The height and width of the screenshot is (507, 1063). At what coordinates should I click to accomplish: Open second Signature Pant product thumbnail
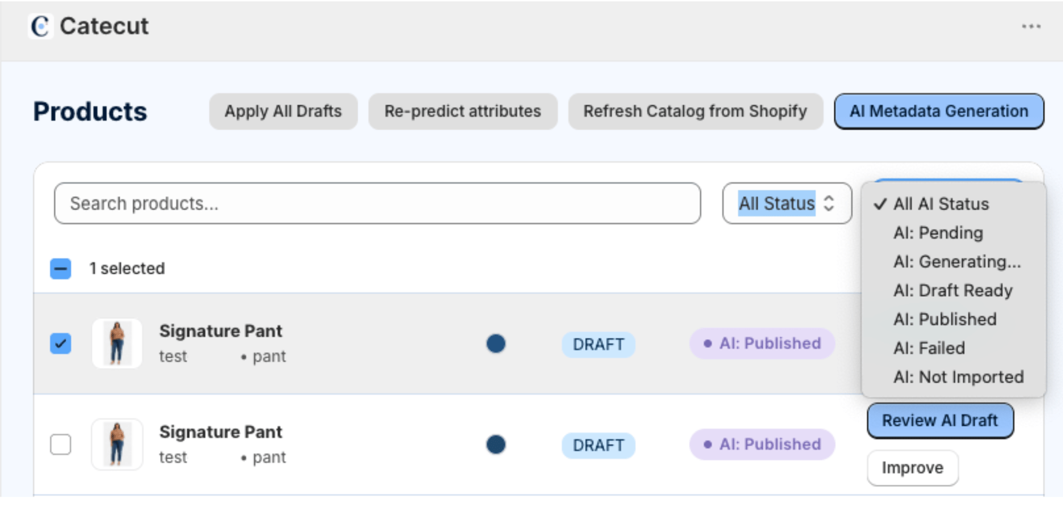[x=117, y=444]
